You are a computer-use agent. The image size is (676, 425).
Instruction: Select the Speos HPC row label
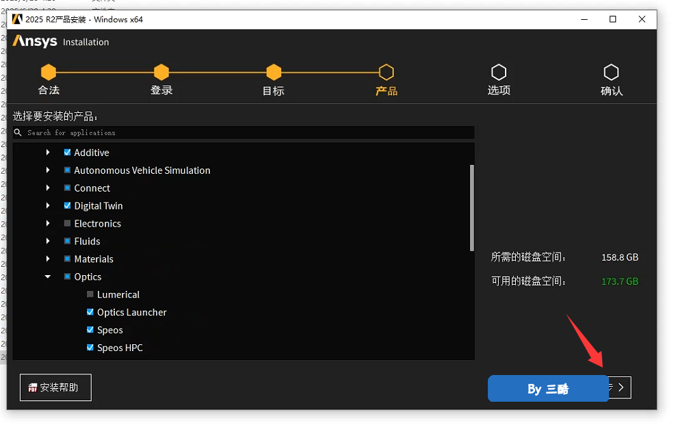[120, 348]
